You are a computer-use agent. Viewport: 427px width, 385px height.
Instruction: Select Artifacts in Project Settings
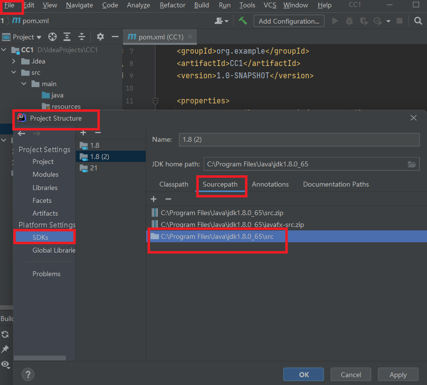[x=45, y=213]
